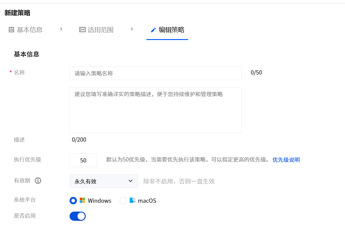Click the info icon next to 有效期
The height and width of the screenshot is (229, 345).
38,181
